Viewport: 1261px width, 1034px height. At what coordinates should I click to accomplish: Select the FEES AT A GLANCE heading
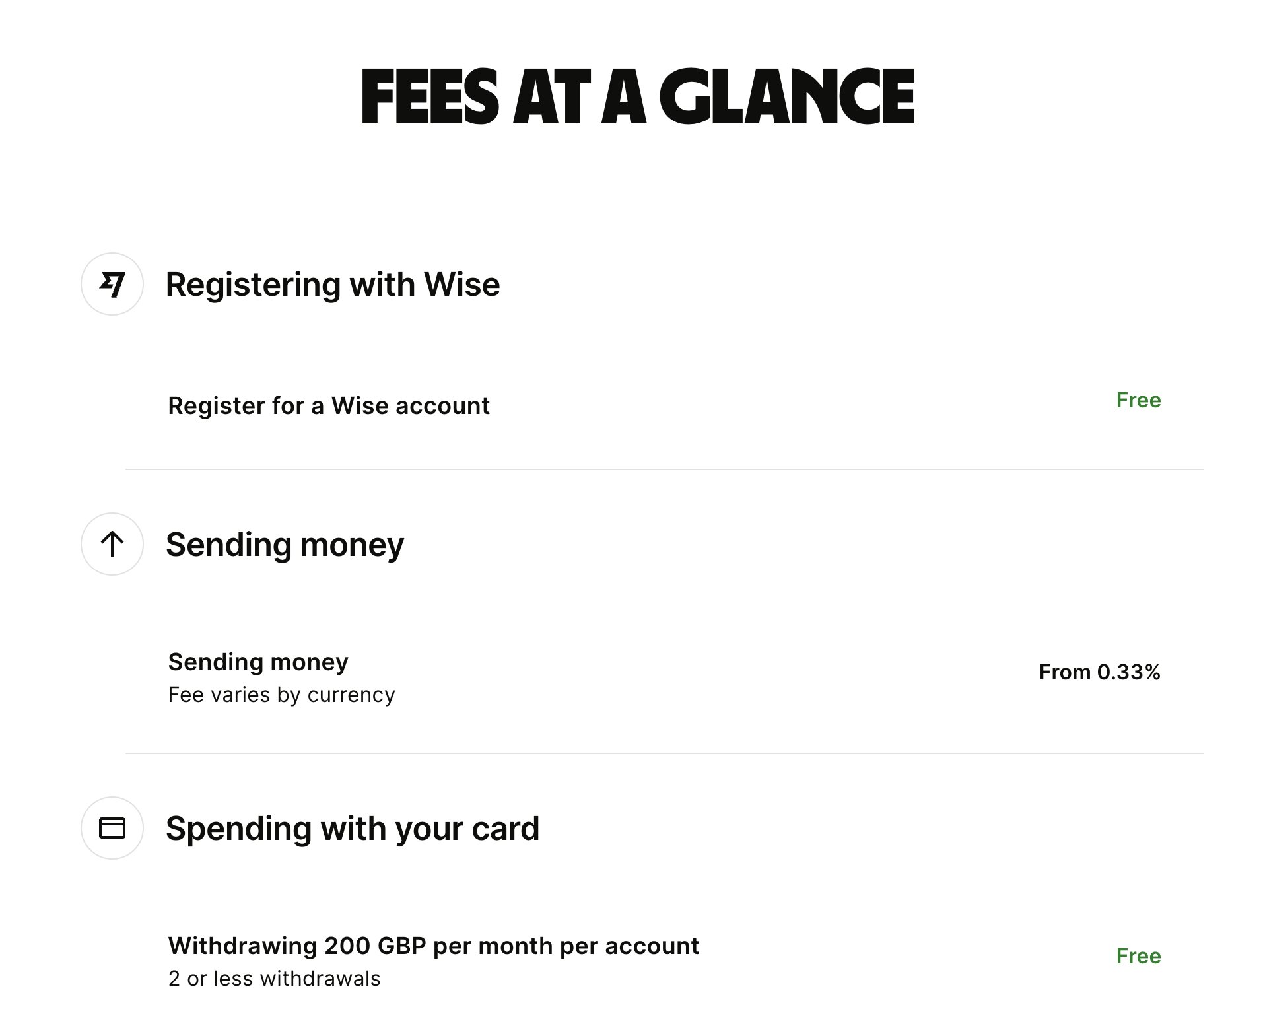[638, 96]
